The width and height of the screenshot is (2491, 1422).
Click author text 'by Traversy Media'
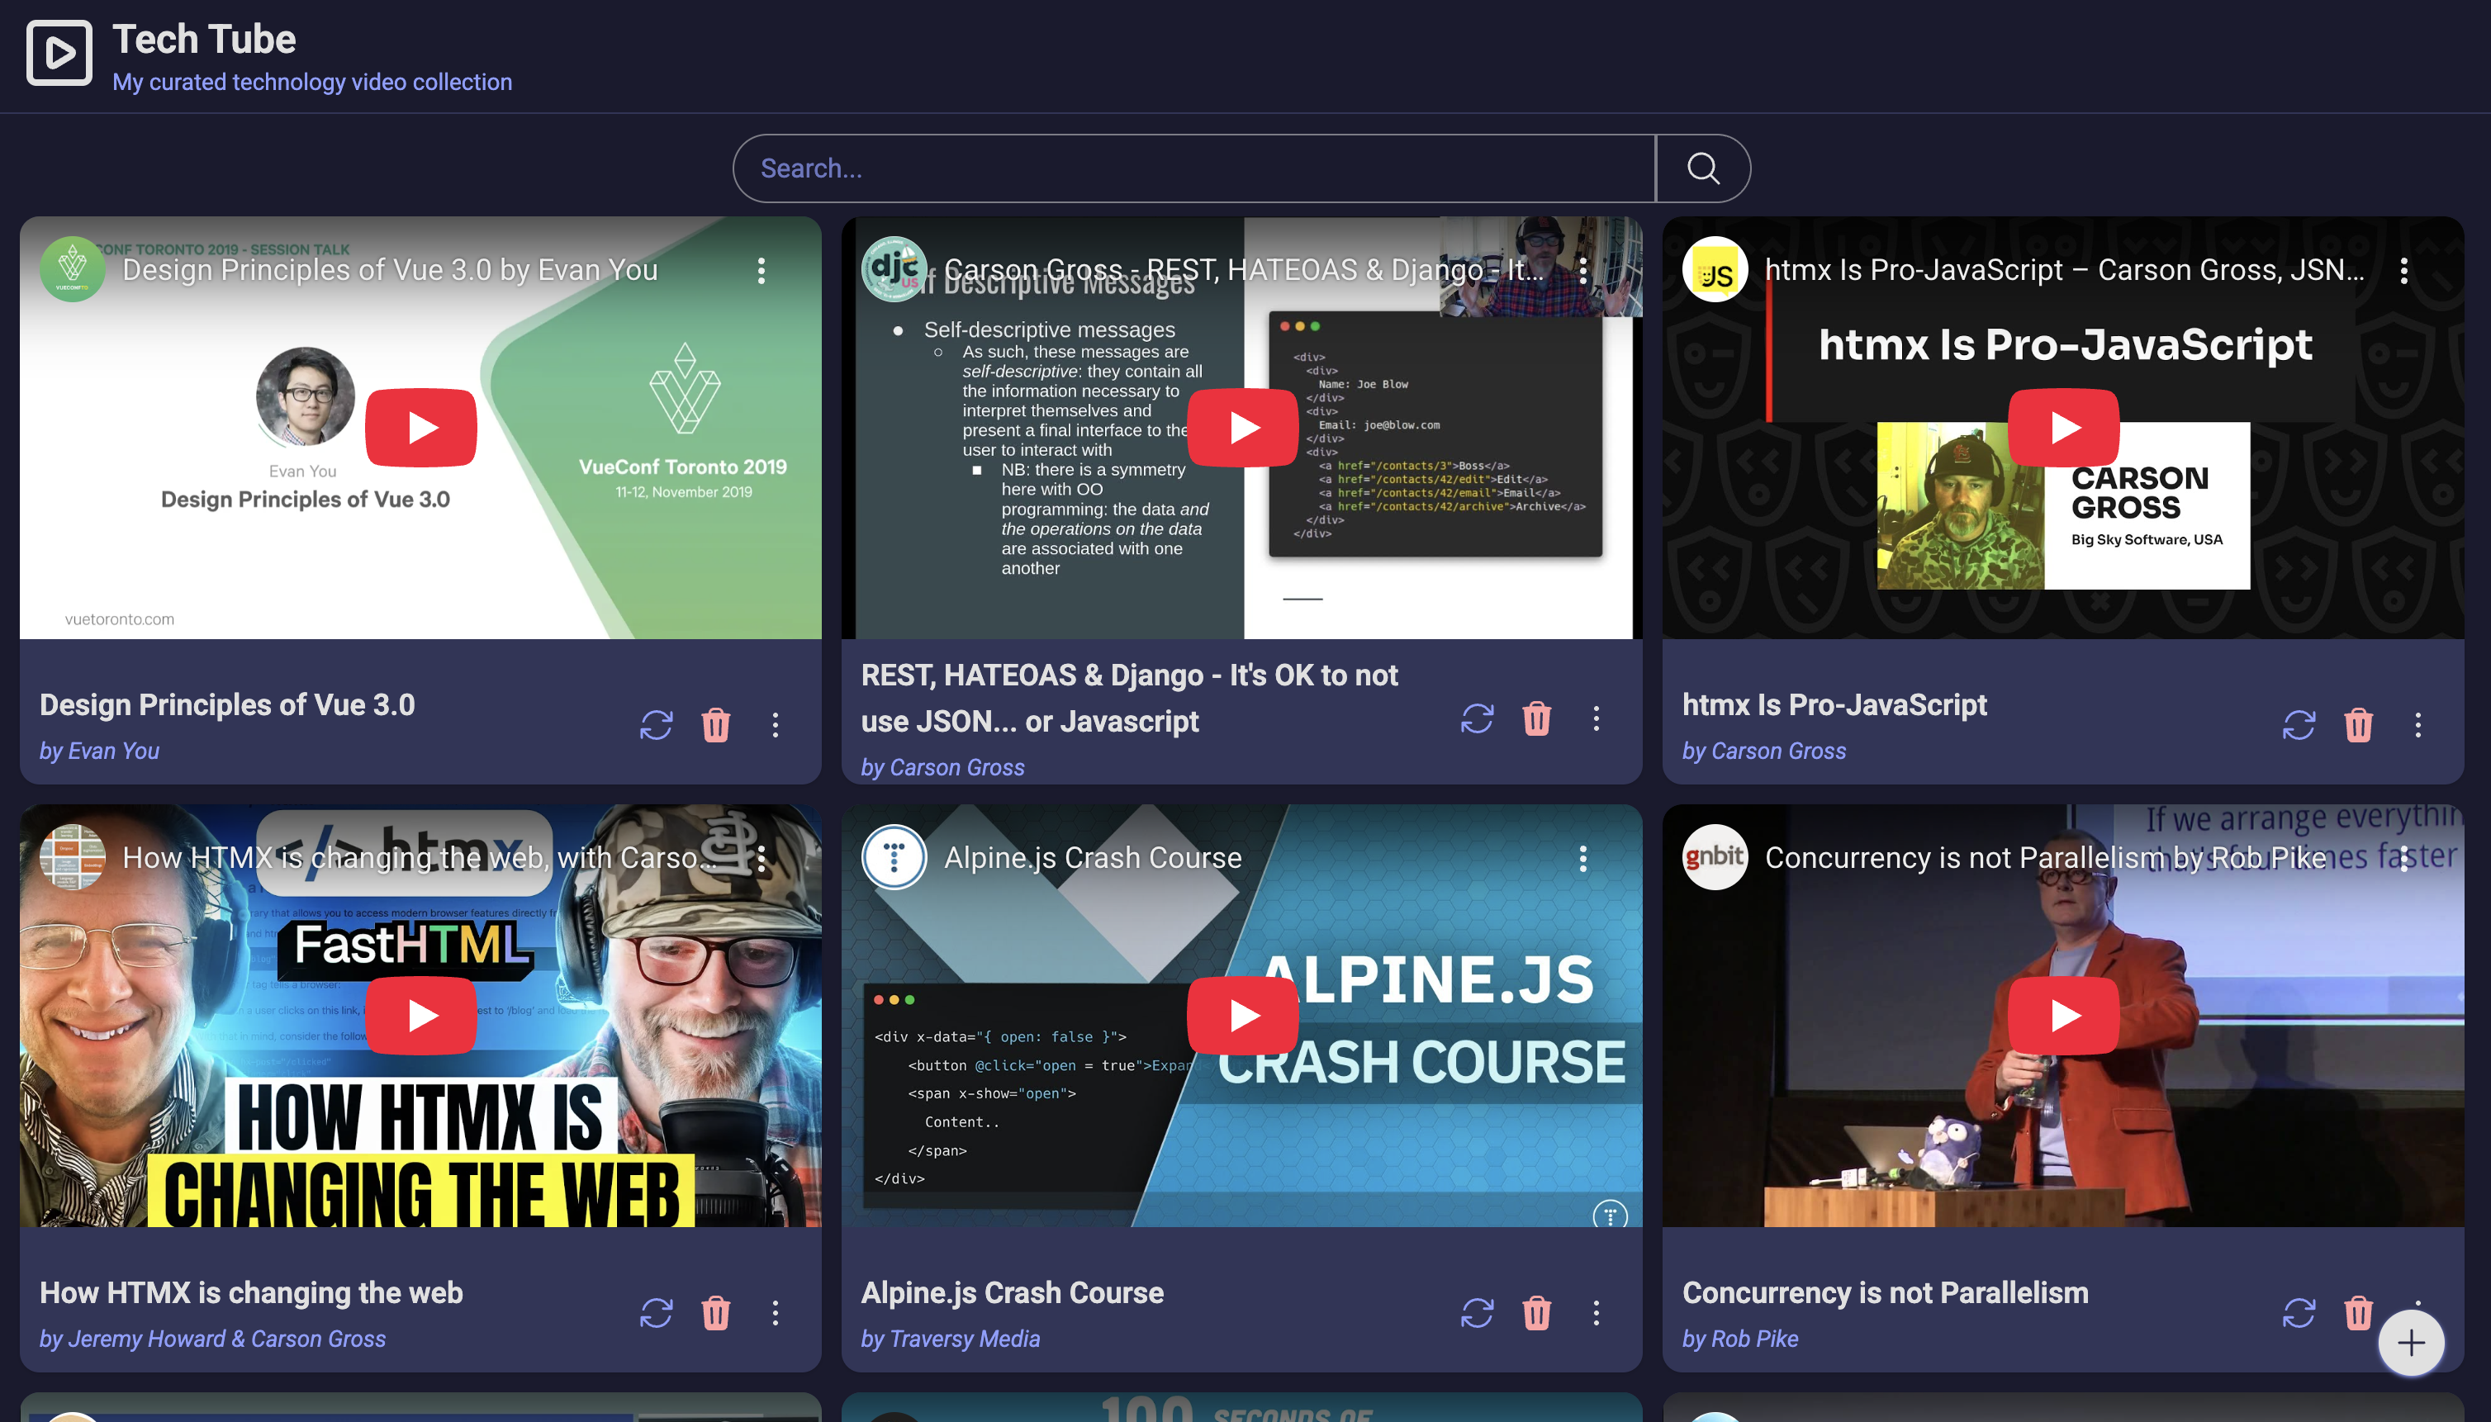pyautogui.click(x=951, y=1339)
